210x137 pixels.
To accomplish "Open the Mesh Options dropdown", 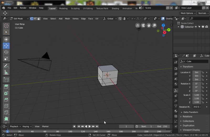I will pos(188,13).
